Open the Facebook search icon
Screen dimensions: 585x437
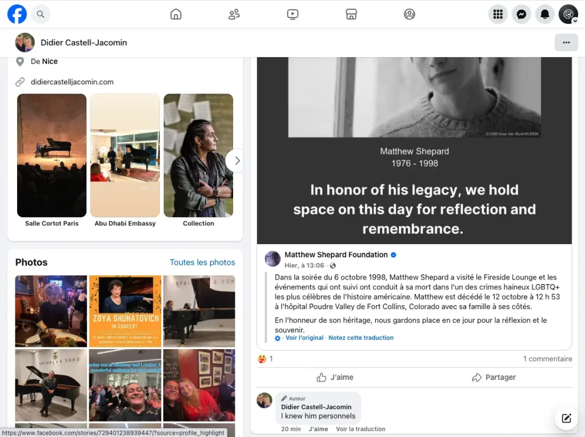pyautogui.click(x=41, y=14)
